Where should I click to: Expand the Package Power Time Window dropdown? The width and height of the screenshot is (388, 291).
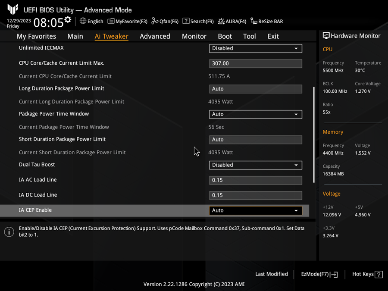click(x=256, y=114)
